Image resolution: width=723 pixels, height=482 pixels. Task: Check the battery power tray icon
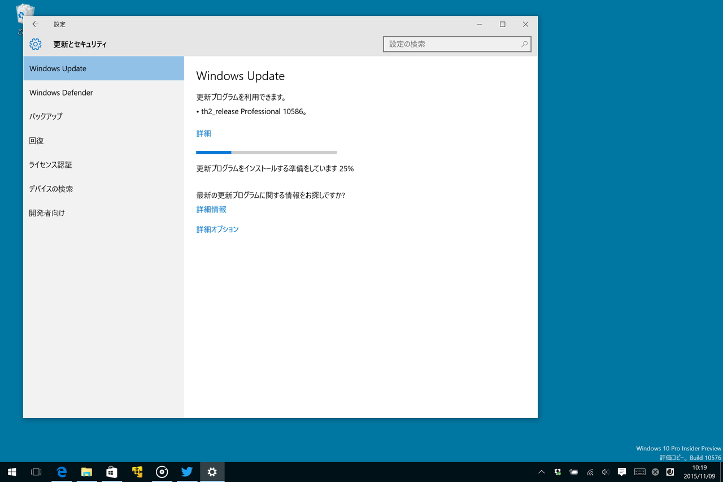573,472
